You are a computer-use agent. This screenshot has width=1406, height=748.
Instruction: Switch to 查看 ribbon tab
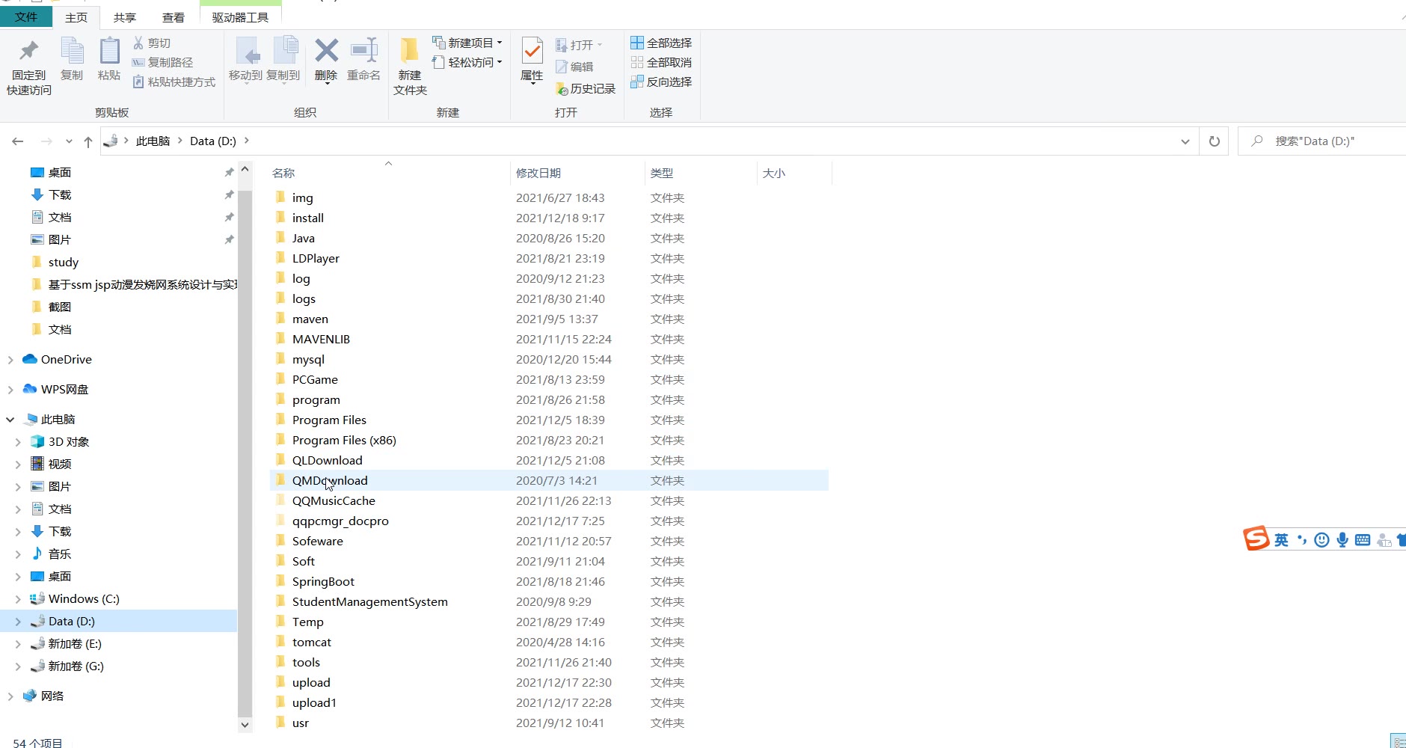174,17
